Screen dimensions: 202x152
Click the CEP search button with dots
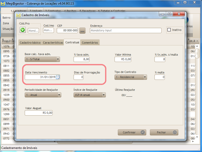pos(82,31)
